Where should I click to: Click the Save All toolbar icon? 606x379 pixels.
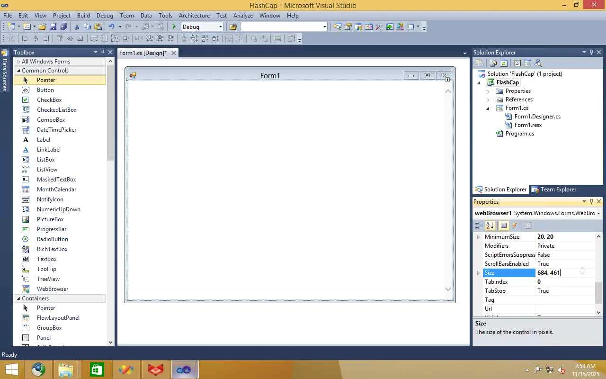pyautogui.click(x=63, y=27)
